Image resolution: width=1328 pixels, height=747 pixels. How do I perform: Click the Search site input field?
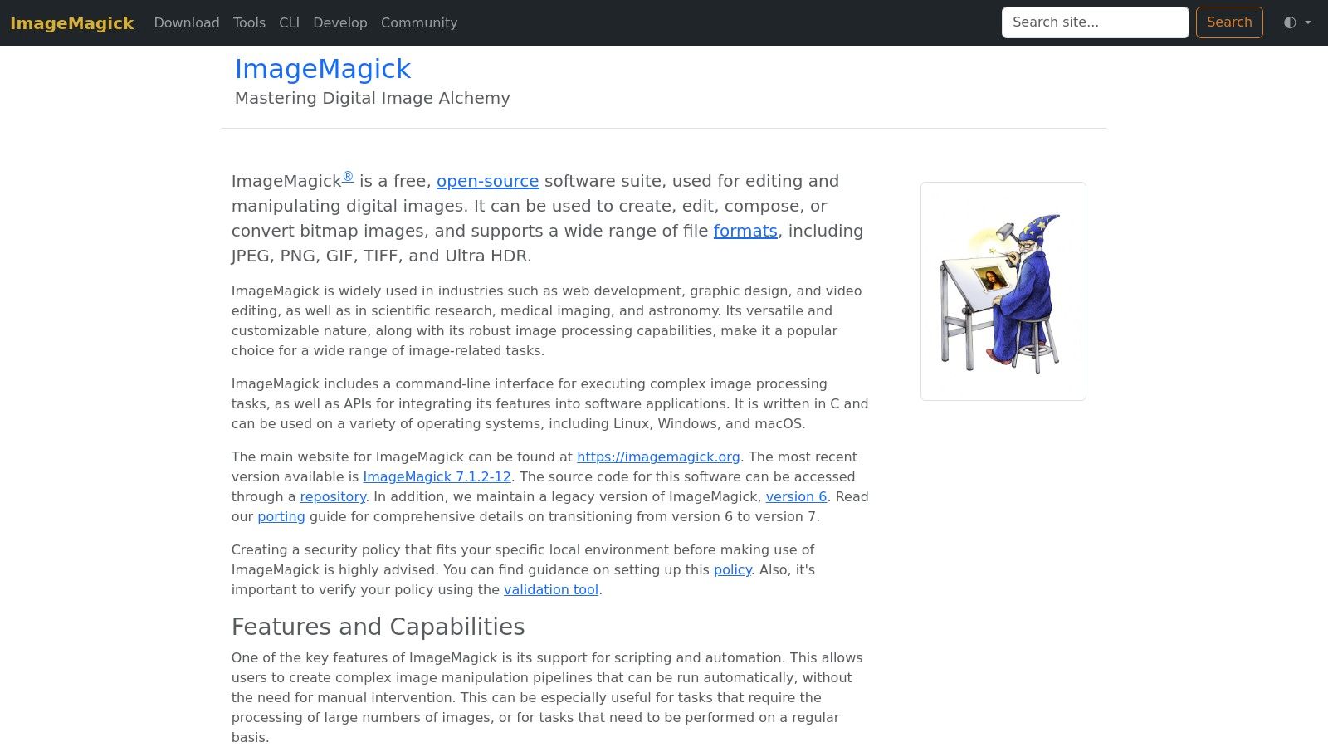[1094, 22]
